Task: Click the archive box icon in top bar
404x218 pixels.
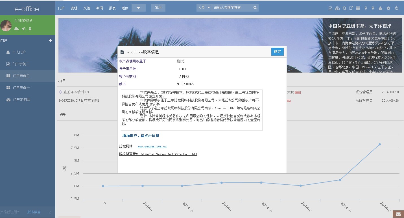Action: (x=358, y=8)
